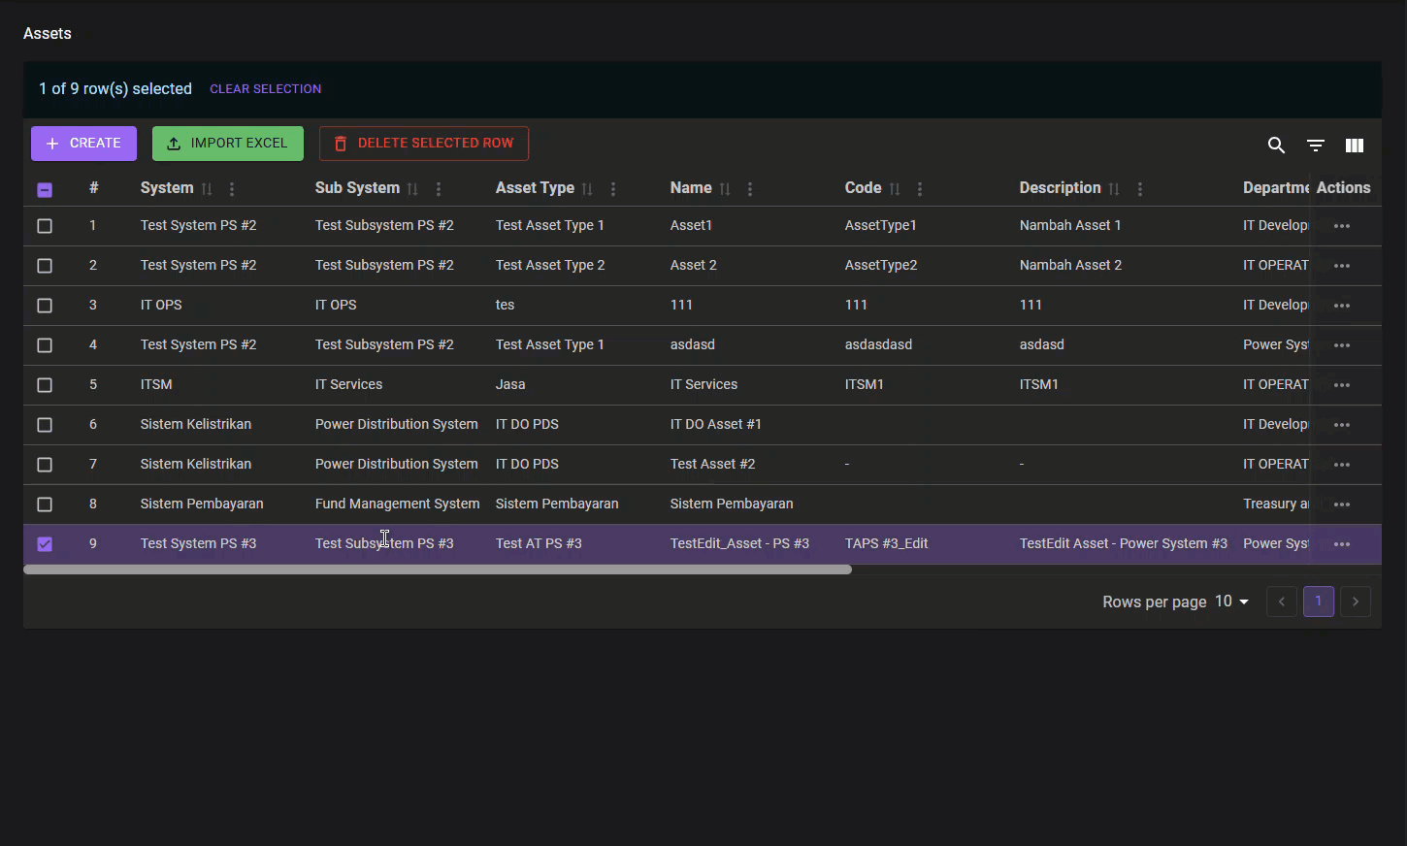Viewport: 1407px width, 846px height.
Task: Sort by the System column
Action: [x=207, y=189]
